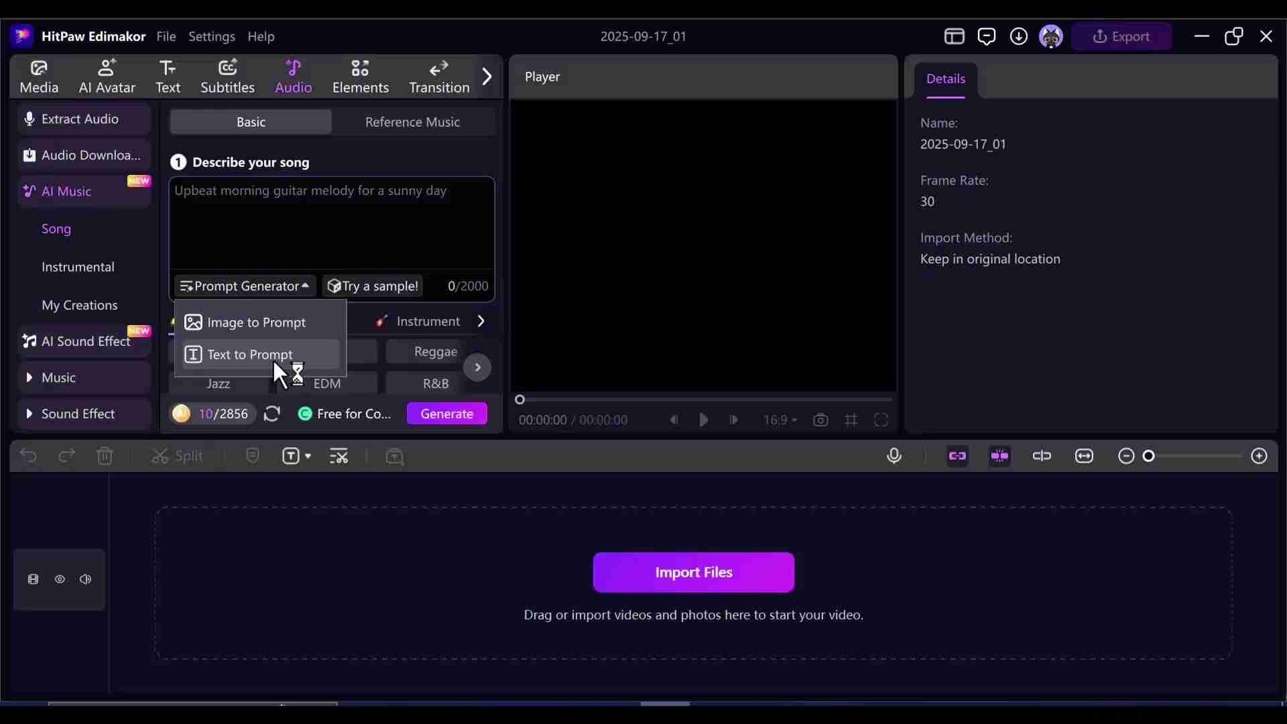Click the voiceover microphone icon
Image resolution: width=1287 pixels, height=724 pixels.
(x=894, y=456)
